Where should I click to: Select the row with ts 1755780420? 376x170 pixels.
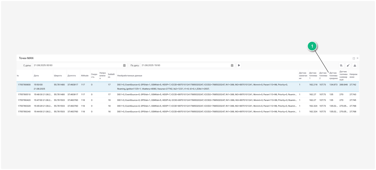click(x=188, y=100)
